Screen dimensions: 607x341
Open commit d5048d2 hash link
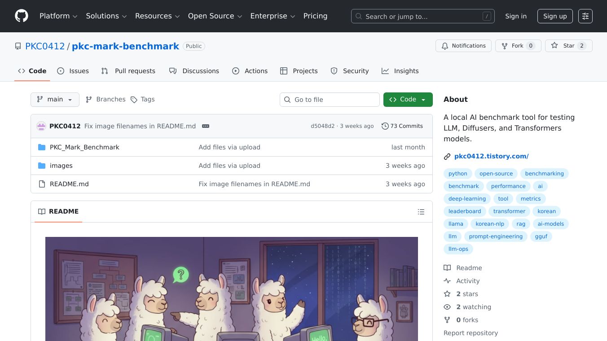click(x=322, y=126)
